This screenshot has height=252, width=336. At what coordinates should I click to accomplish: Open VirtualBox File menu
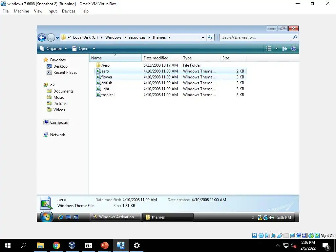coord(6,11)
